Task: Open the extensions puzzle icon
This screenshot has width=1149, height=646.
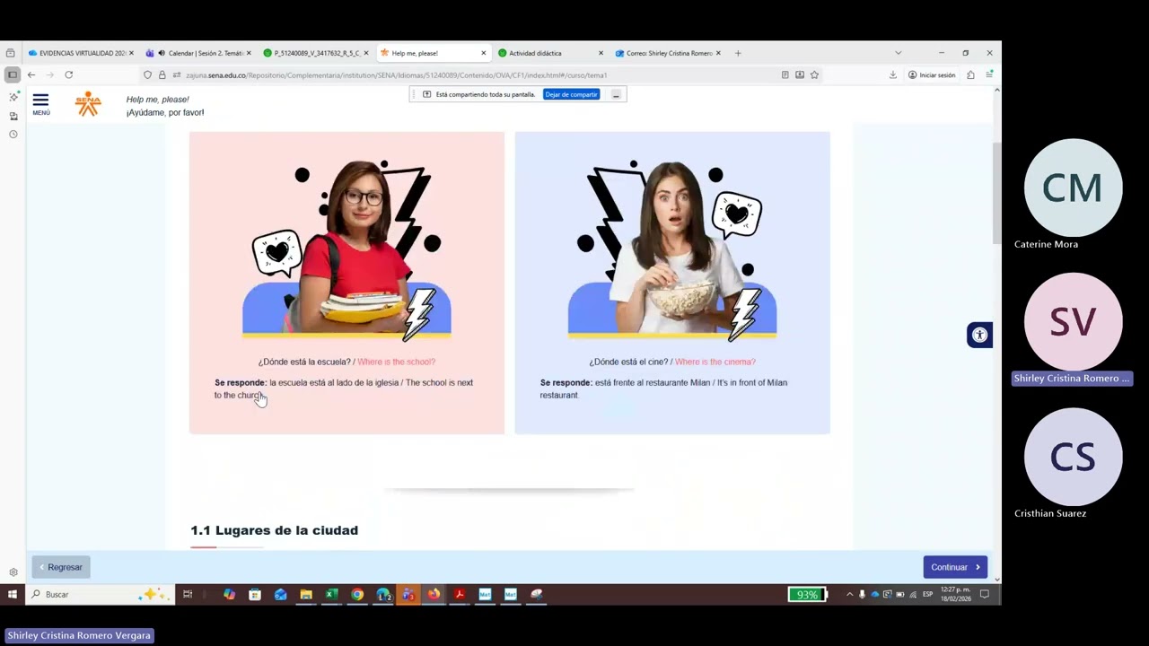Action: 970,75
